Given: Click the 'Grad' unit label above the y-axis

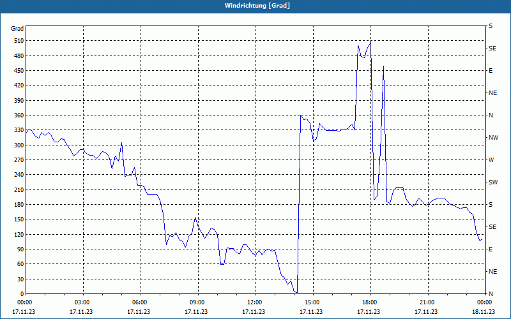Looking at the screenshot, I should [17, 29].
